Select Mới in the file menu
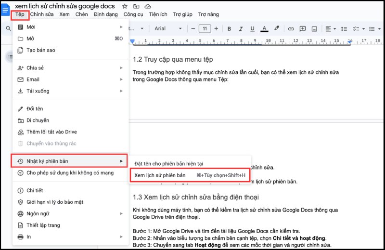This screenshot has width=385, height=250. coord(71,27)
